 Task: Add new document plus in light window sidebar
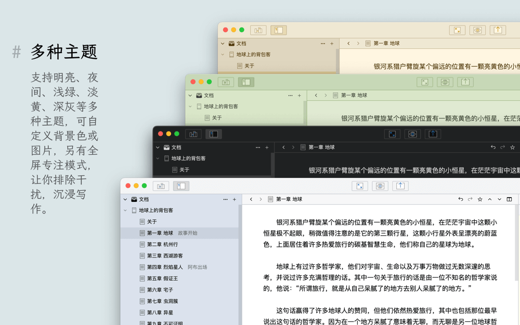[235, 199]
